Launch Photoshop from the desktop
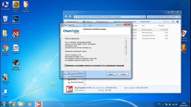The height and width of the screenshot is (107, 191). [x=16, y=20]
